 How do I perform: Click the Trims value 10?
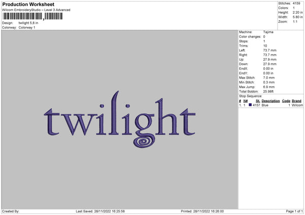(x=265, y=46)
